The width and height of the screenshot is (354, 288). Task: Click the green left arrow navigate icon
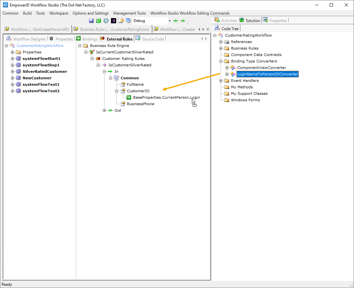tap(176, 21)
